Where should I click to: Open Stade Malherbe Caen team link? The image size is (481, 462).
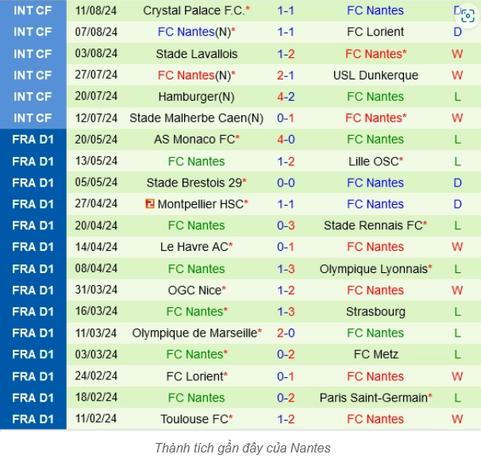coord(196,118)
